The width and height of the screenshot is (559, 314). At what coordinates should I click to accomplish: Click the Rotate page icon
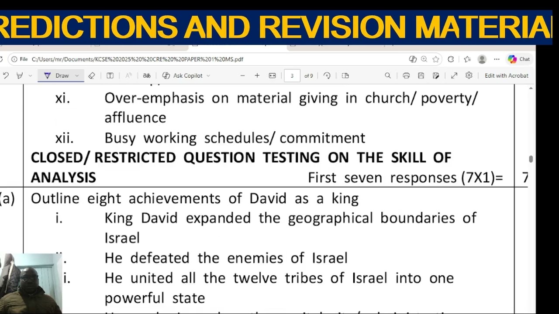pyautogui.click(x=327, y=75)
